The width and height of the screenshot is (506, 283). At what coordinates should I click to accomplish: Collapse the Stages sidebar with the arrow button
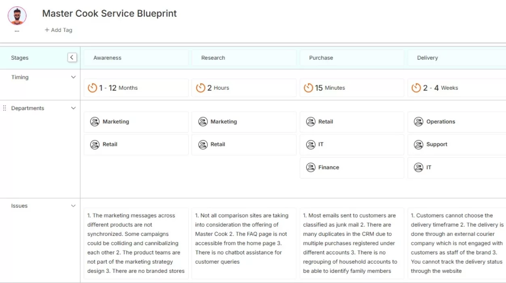[72, 57]
